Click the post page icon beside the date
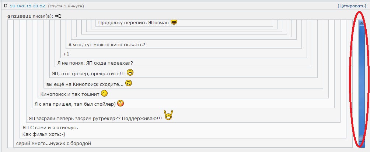Viewport: 370px width, 152px height. [x=6, y=6]
